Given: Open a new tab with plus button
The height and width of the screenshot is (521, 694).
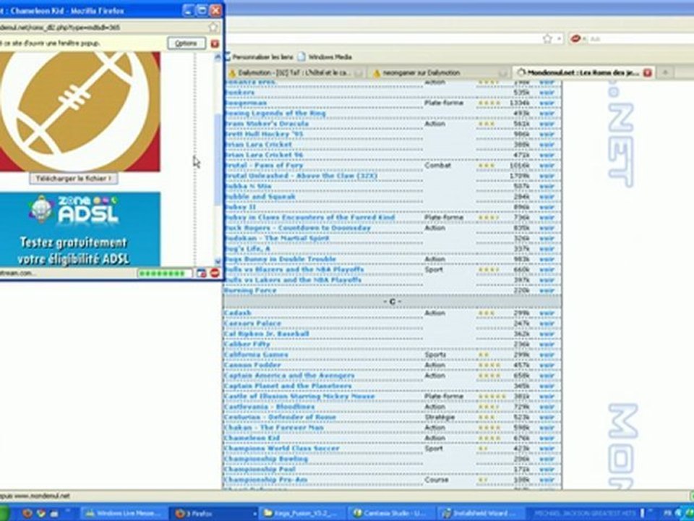Looking at the screenshot, I should (x=665, y=72).
